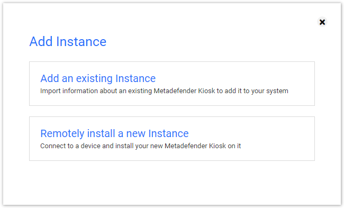Click the 'Add Instance' dialog title
The width and height of the screenshot is (344, 208).
[x=68, y=41]
